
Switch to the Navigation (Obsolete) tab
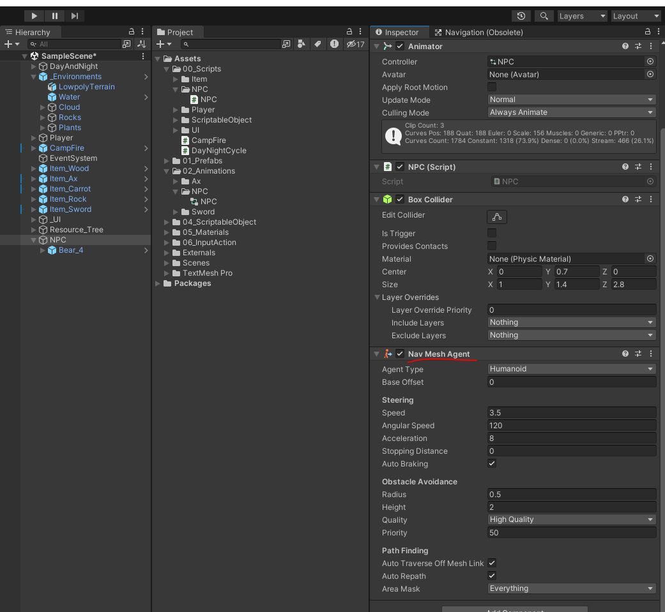click(478, 33)
